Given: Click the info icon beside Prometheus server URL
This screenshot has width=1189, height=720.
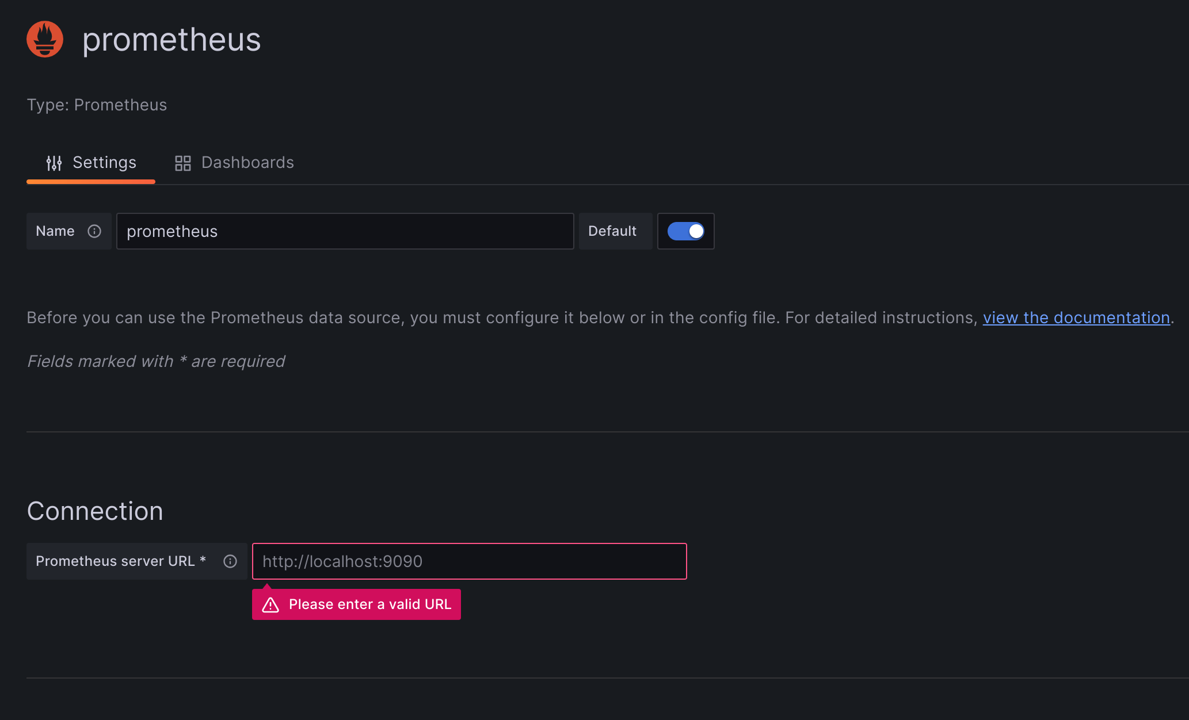Looking at the screenshot, I should (229, 561).
